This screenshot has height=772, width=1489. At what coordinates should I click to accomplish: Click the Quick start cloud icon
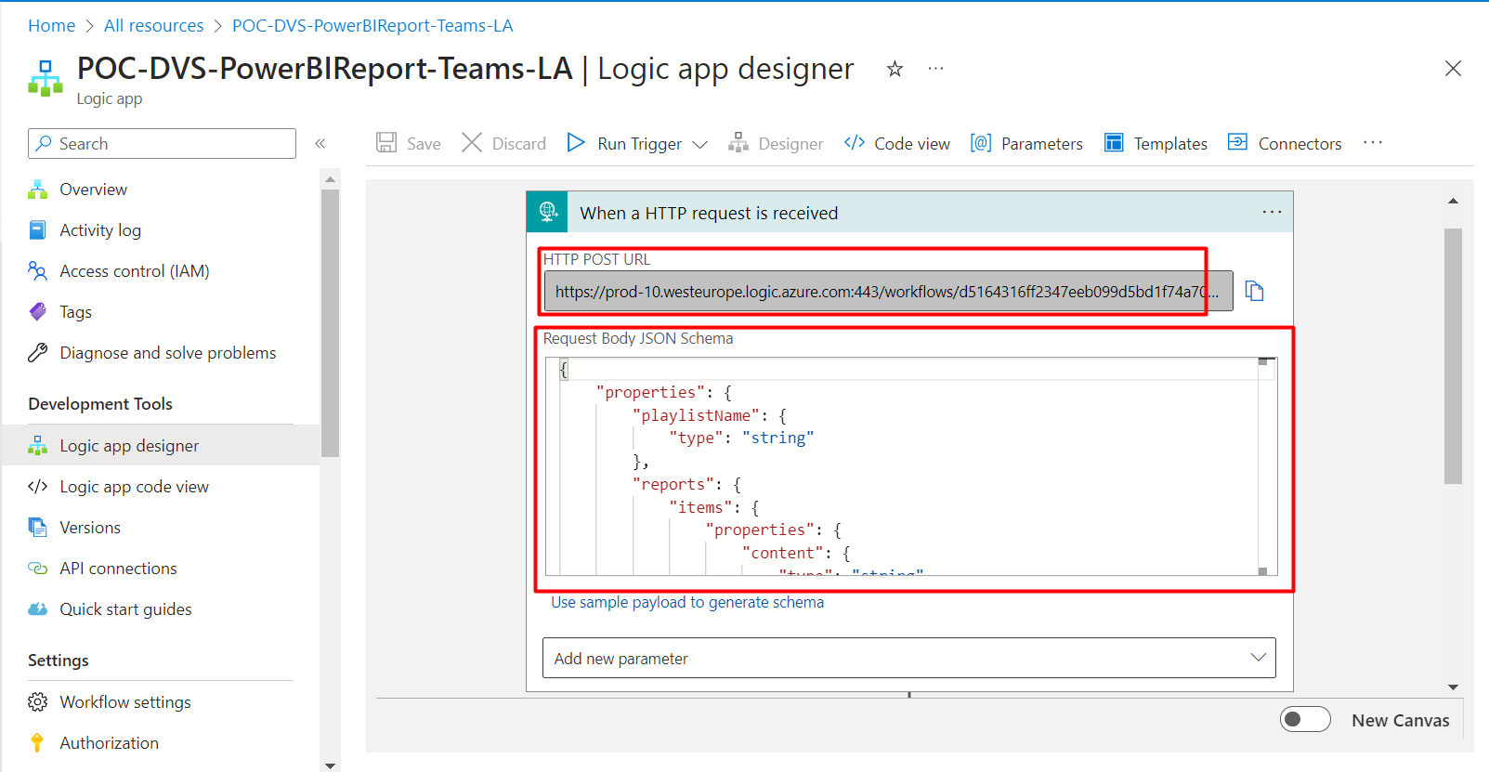pos(37,608)
